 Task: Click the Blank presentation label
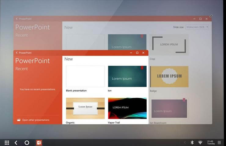click(x=76, y=91)
